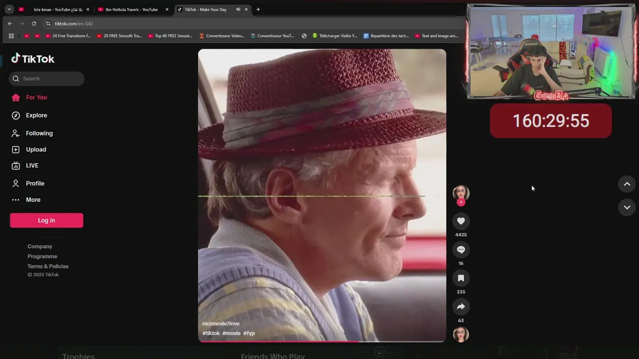The height and width of the screenshot is (359, 639).
Task: Open nicemovie7love username on video
Action: coord(221,324)
